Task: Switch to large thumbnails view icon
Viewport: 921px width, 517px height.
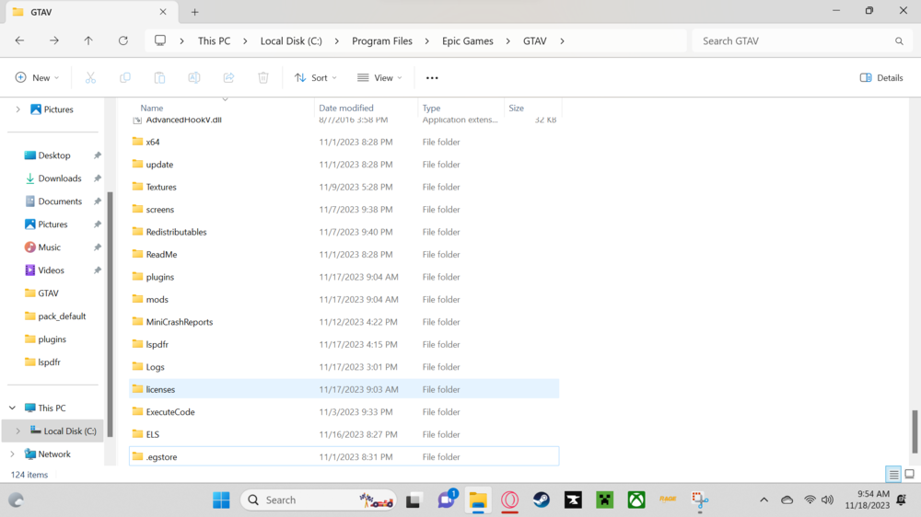Action: coord(909,474)
